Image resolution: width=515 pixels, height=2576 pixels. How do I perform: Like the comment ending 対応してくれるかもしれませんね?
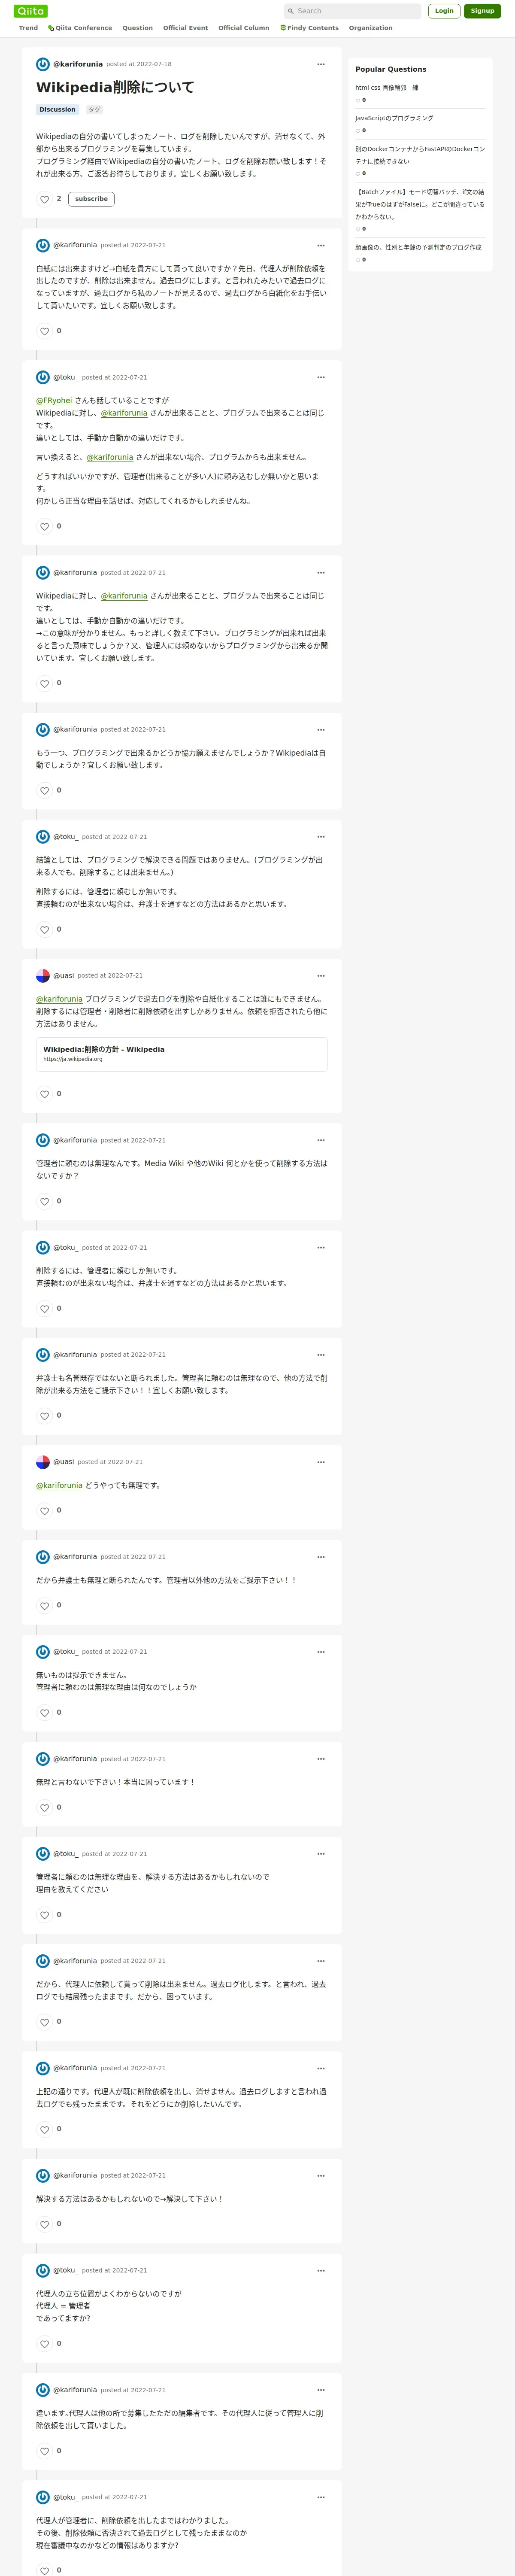point(44,526)
